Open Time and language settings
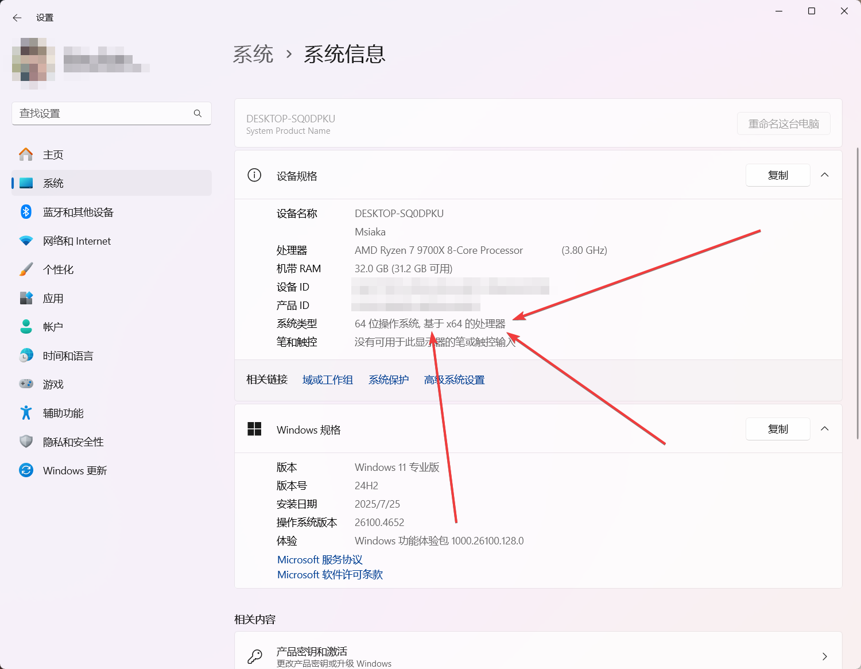The image size is (861, 669). [x=68, y=356]
